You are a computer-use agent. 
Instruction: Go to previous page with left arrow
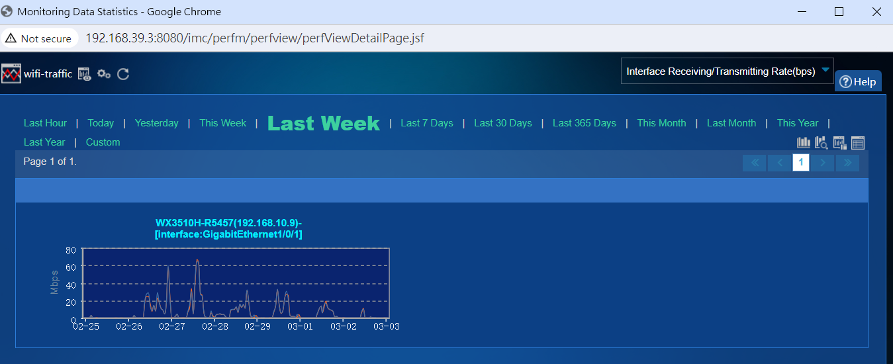pos(780,163)
